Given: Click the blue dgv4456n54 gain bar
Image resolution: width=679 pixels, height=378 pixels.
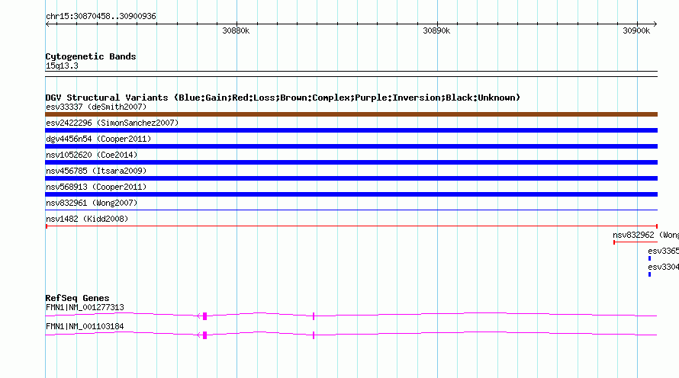Looking at the screenshot, I should pyautogui.click(x=351, y=146).
